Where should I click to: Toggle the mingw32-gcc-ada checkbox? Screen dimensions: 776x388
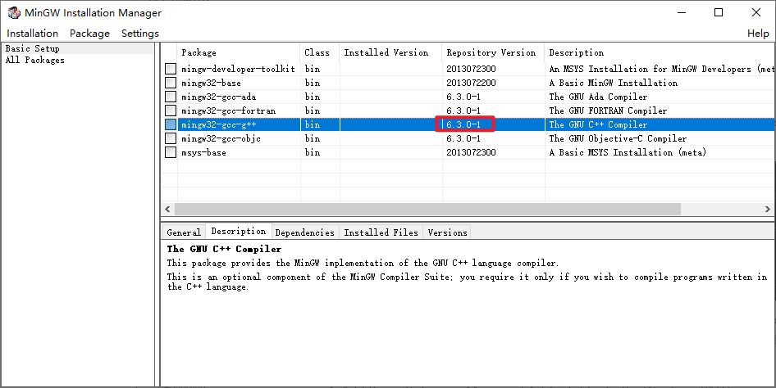(x=171, y=97)
